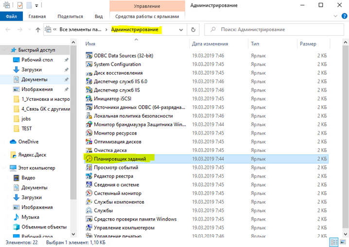349x247 pixels.
Task: Collapse the Быстрый доступ tree node
Action: 4,50
